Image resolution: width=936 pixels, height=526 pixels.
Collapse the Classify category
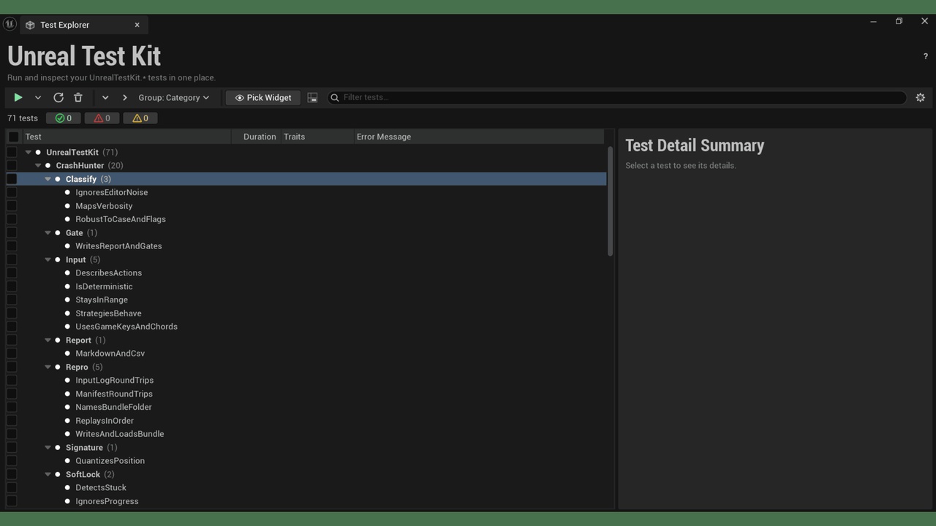point(48,179)
